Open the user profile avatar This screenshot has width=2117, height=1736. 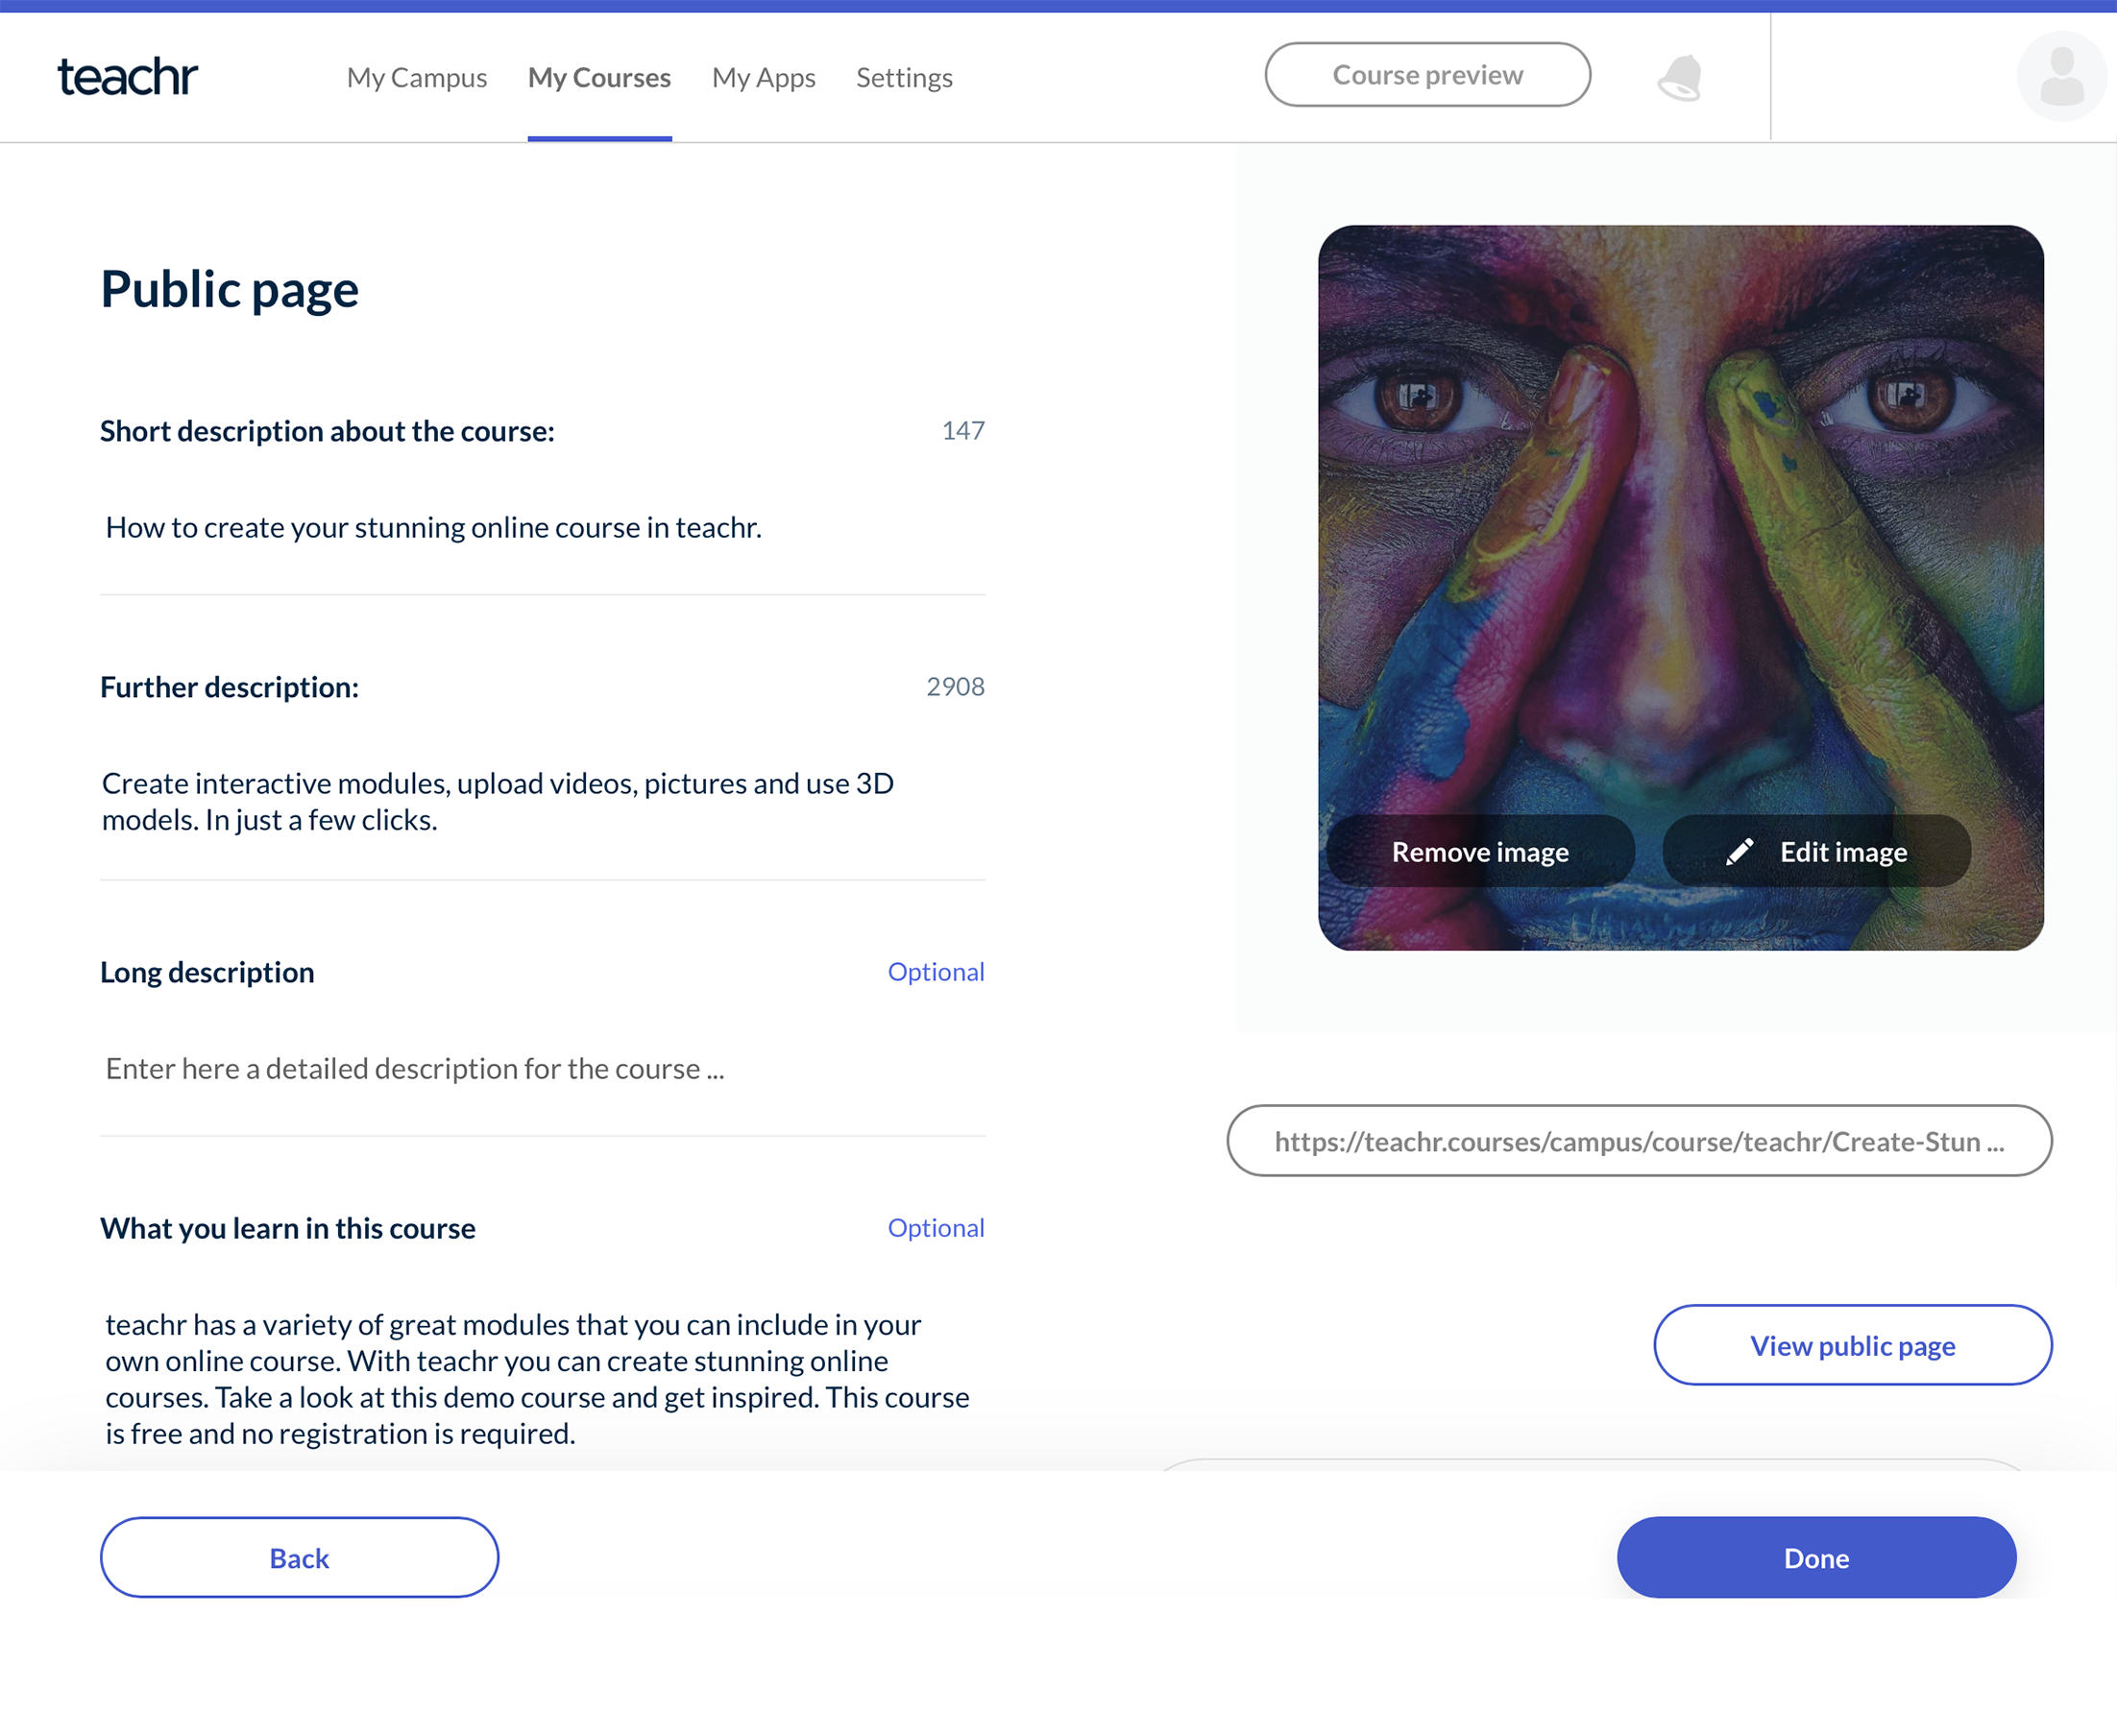point(2061,77)
